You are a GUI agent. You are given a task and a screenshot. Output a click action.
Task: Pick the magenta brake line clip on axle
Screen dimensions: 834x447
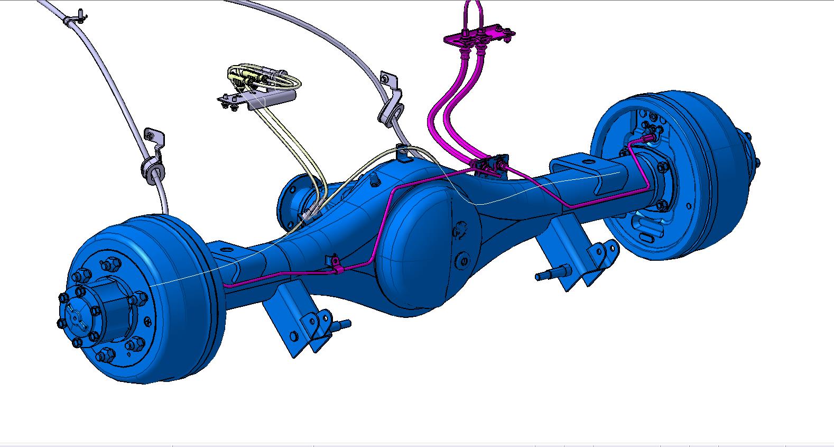point(335,264)
